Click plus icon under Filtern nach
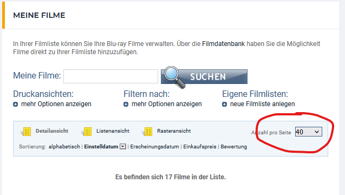Screen dimensions: 345x195 point(126,105)
